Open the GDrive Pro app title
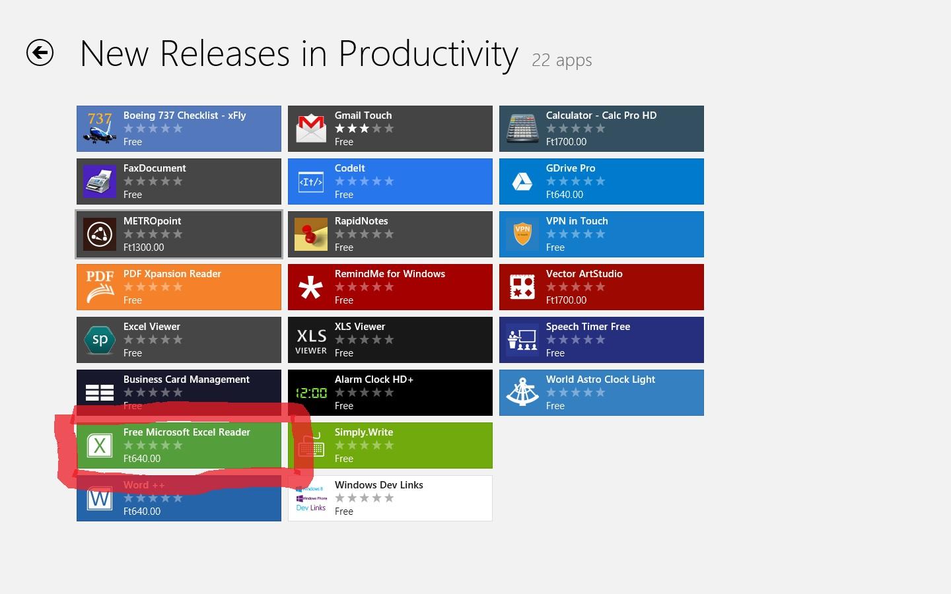 [571, 168]
